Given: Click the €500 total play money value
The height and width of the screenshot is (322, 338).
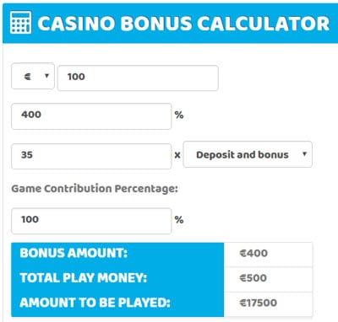Looking at the screenshot, I should (253, 278).
